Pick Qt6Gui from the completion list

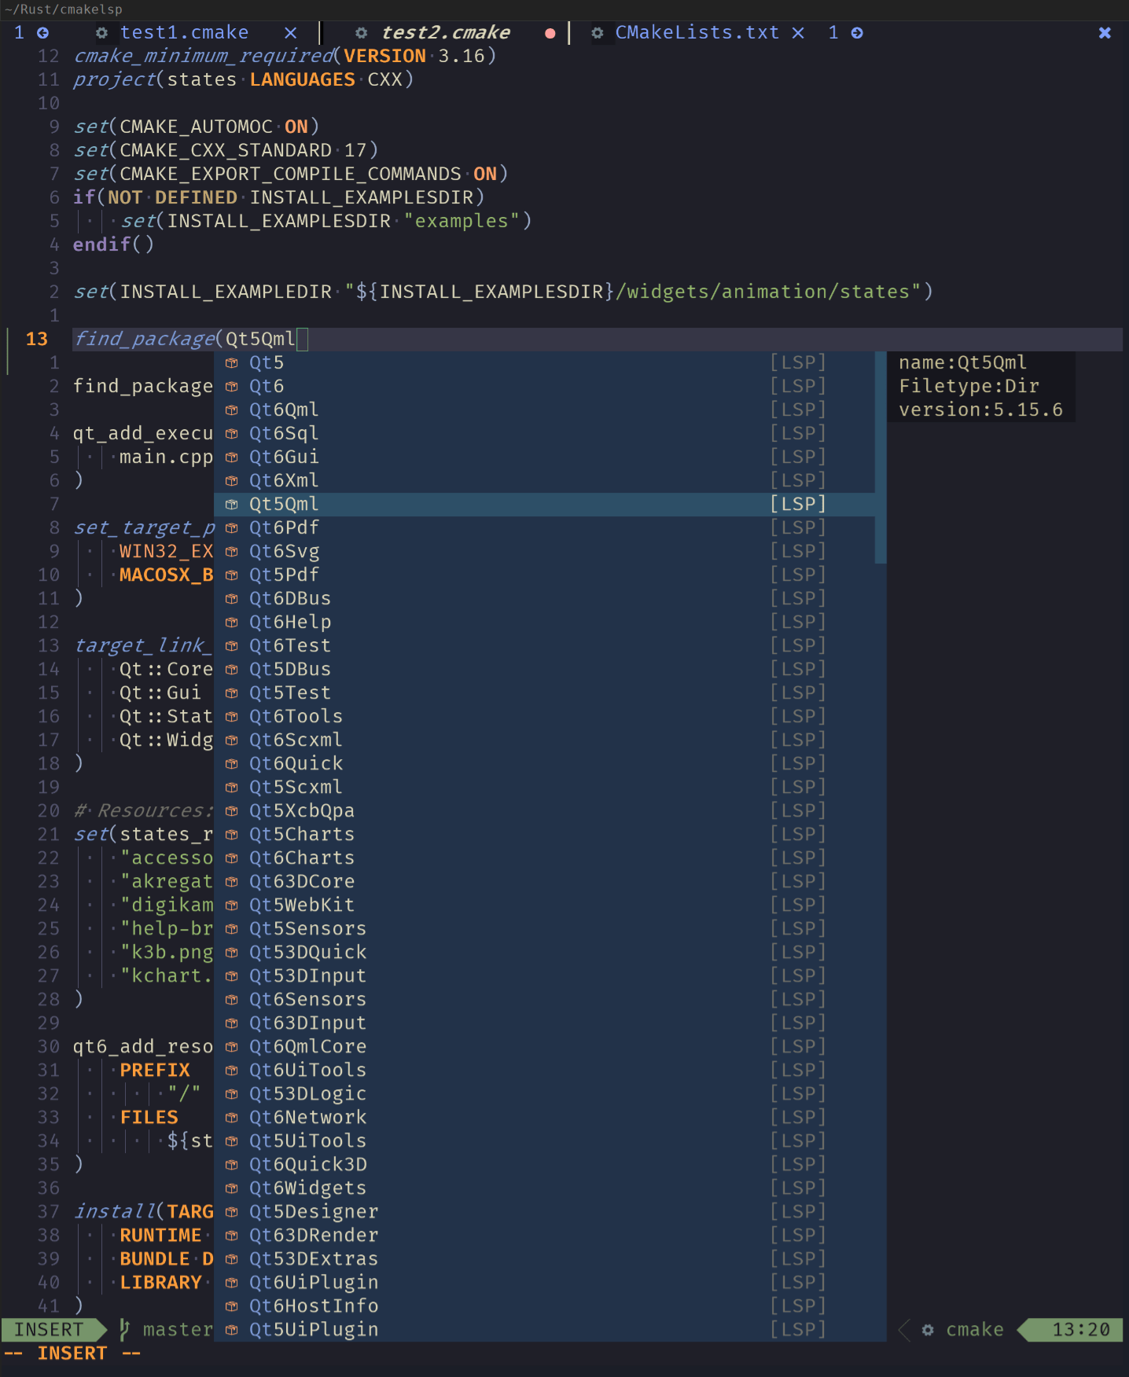[x=544, y=457]
